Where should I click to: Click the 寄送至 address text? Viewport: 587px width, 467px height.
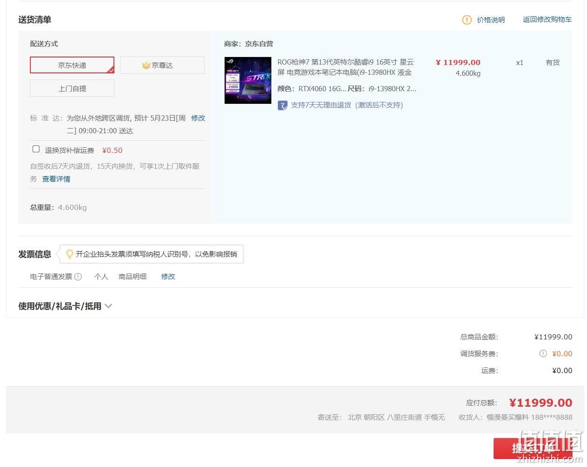(381, 417)
